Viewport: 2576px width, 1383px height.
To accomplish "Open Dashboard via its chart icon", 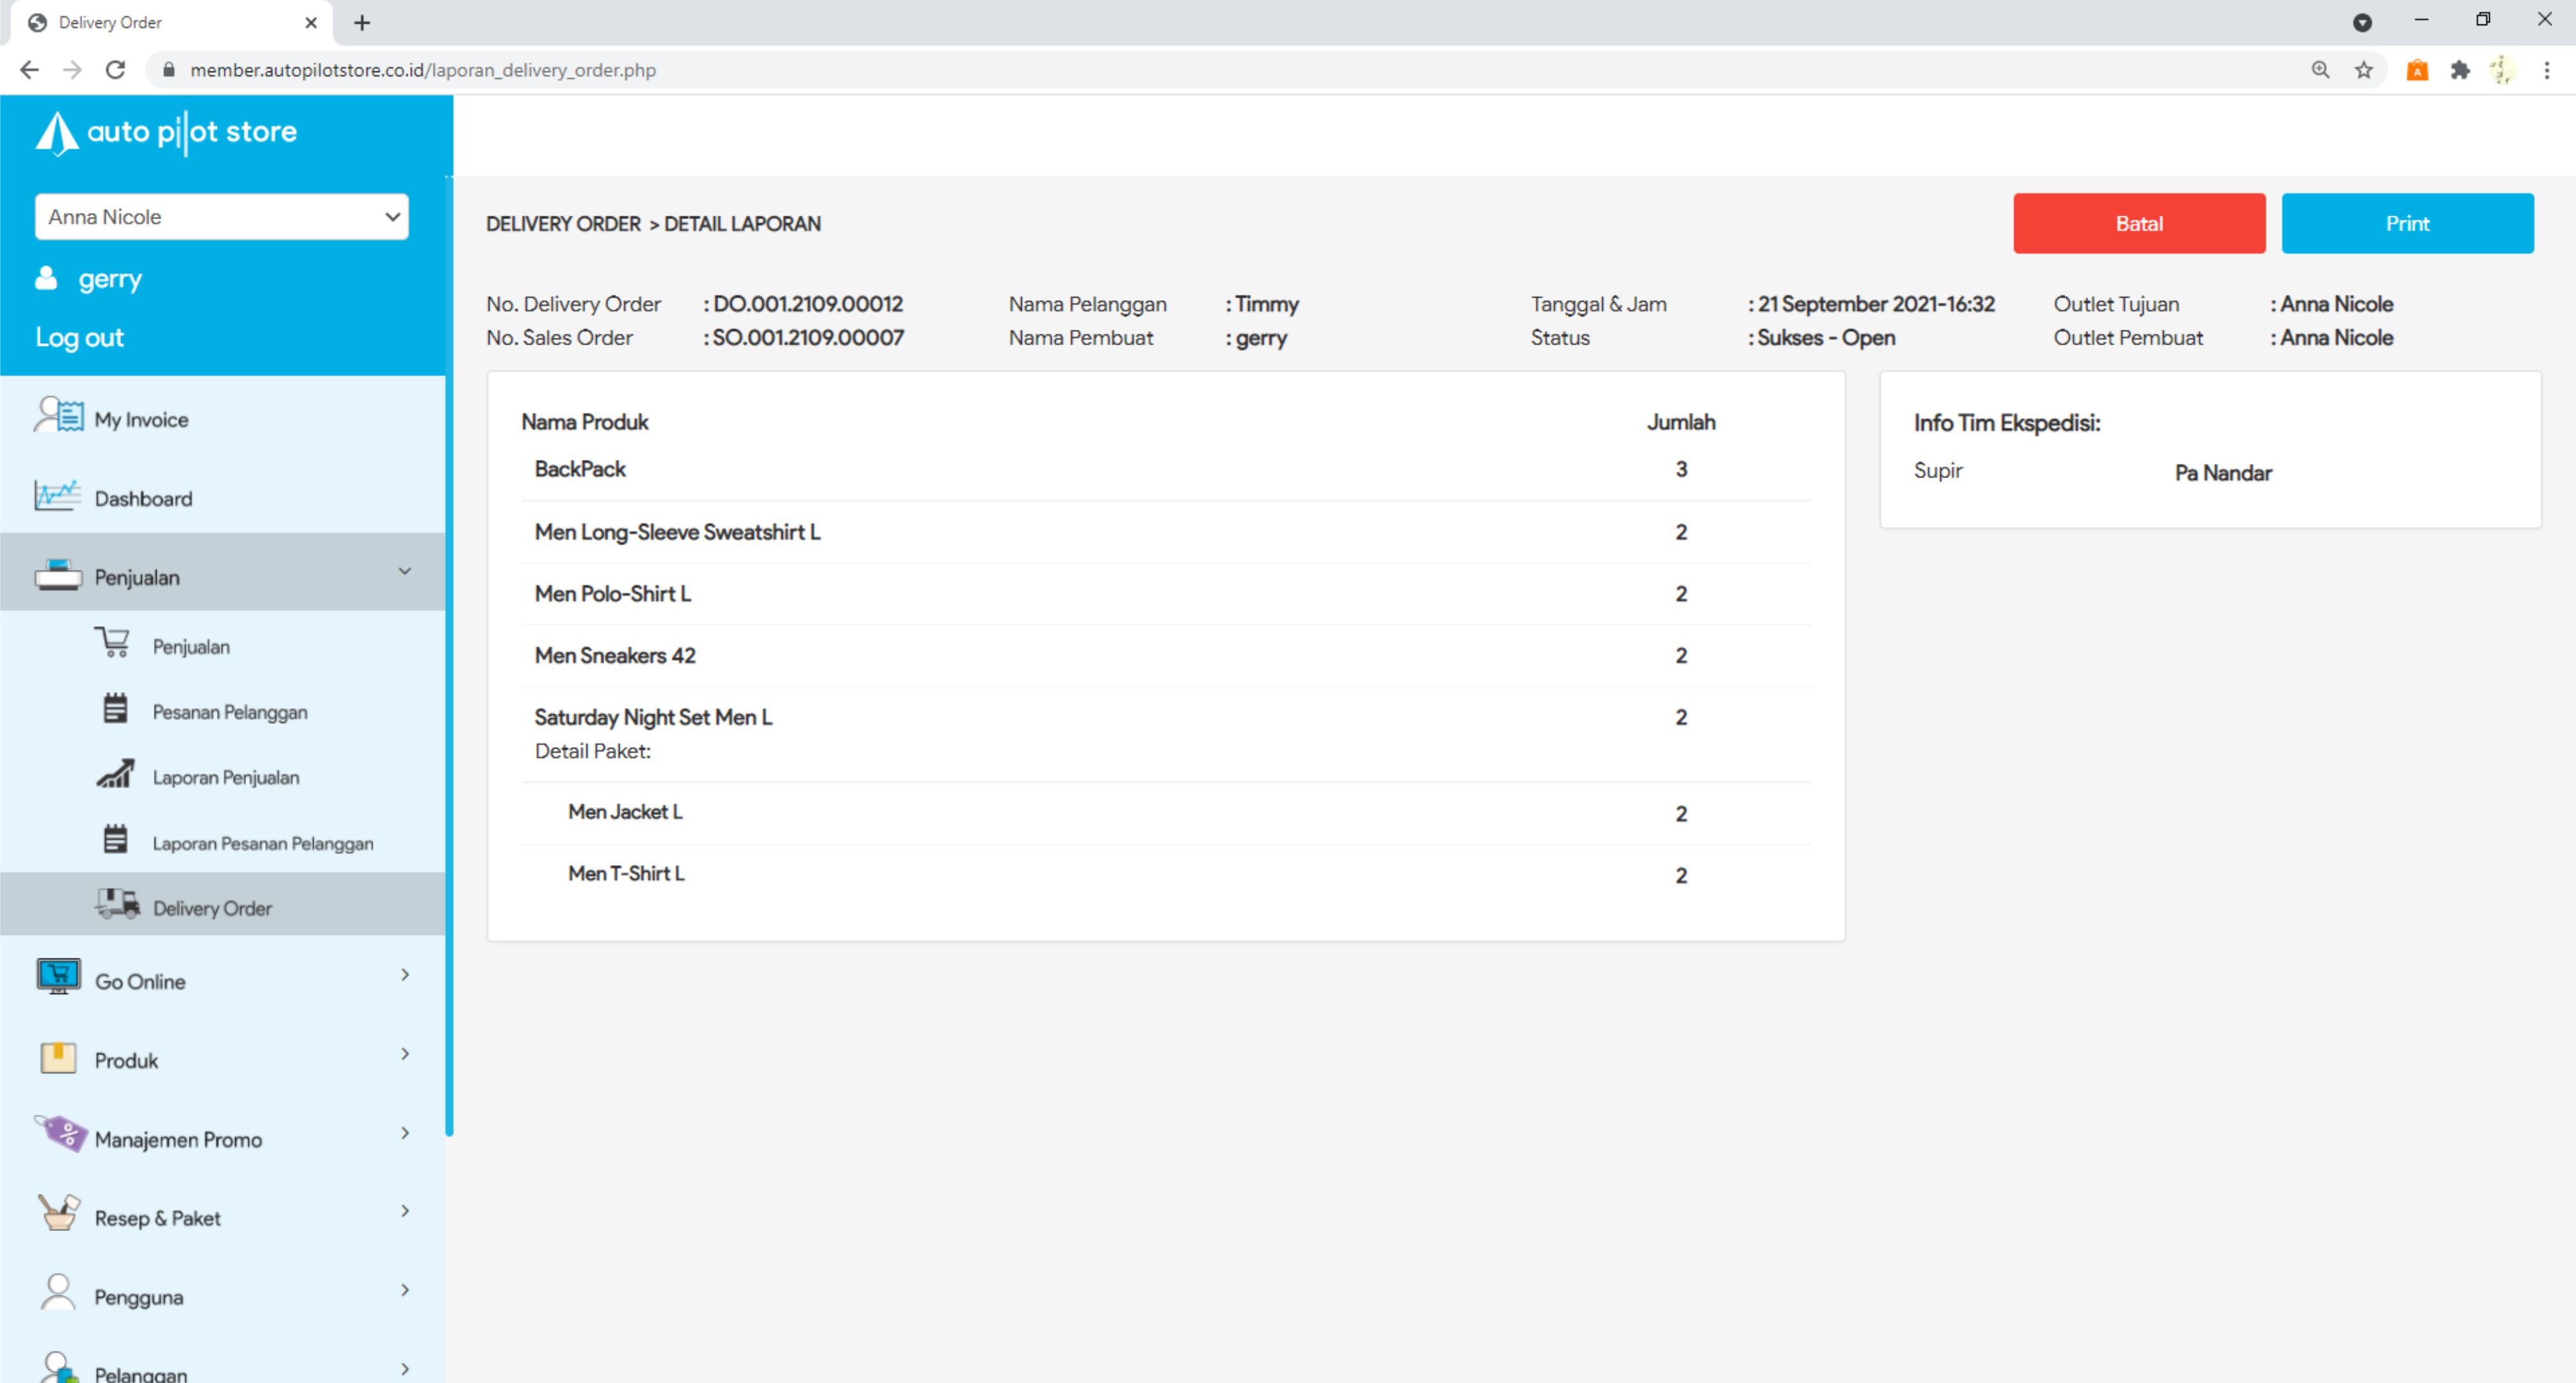I will click(58, 496).
